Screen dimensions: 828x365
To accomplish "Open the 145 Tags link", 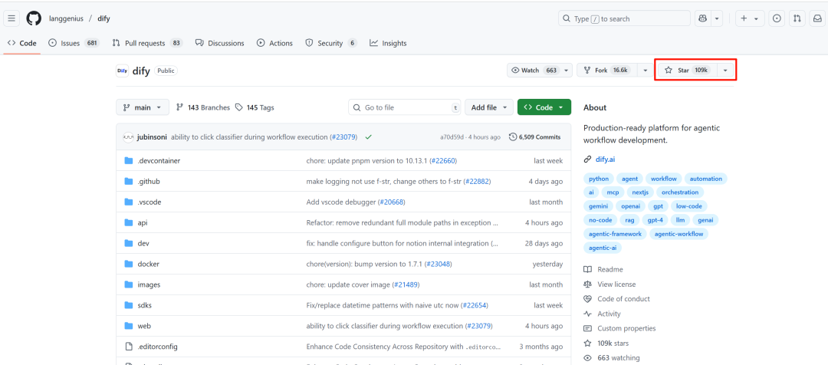I will [x=255, y=107].
